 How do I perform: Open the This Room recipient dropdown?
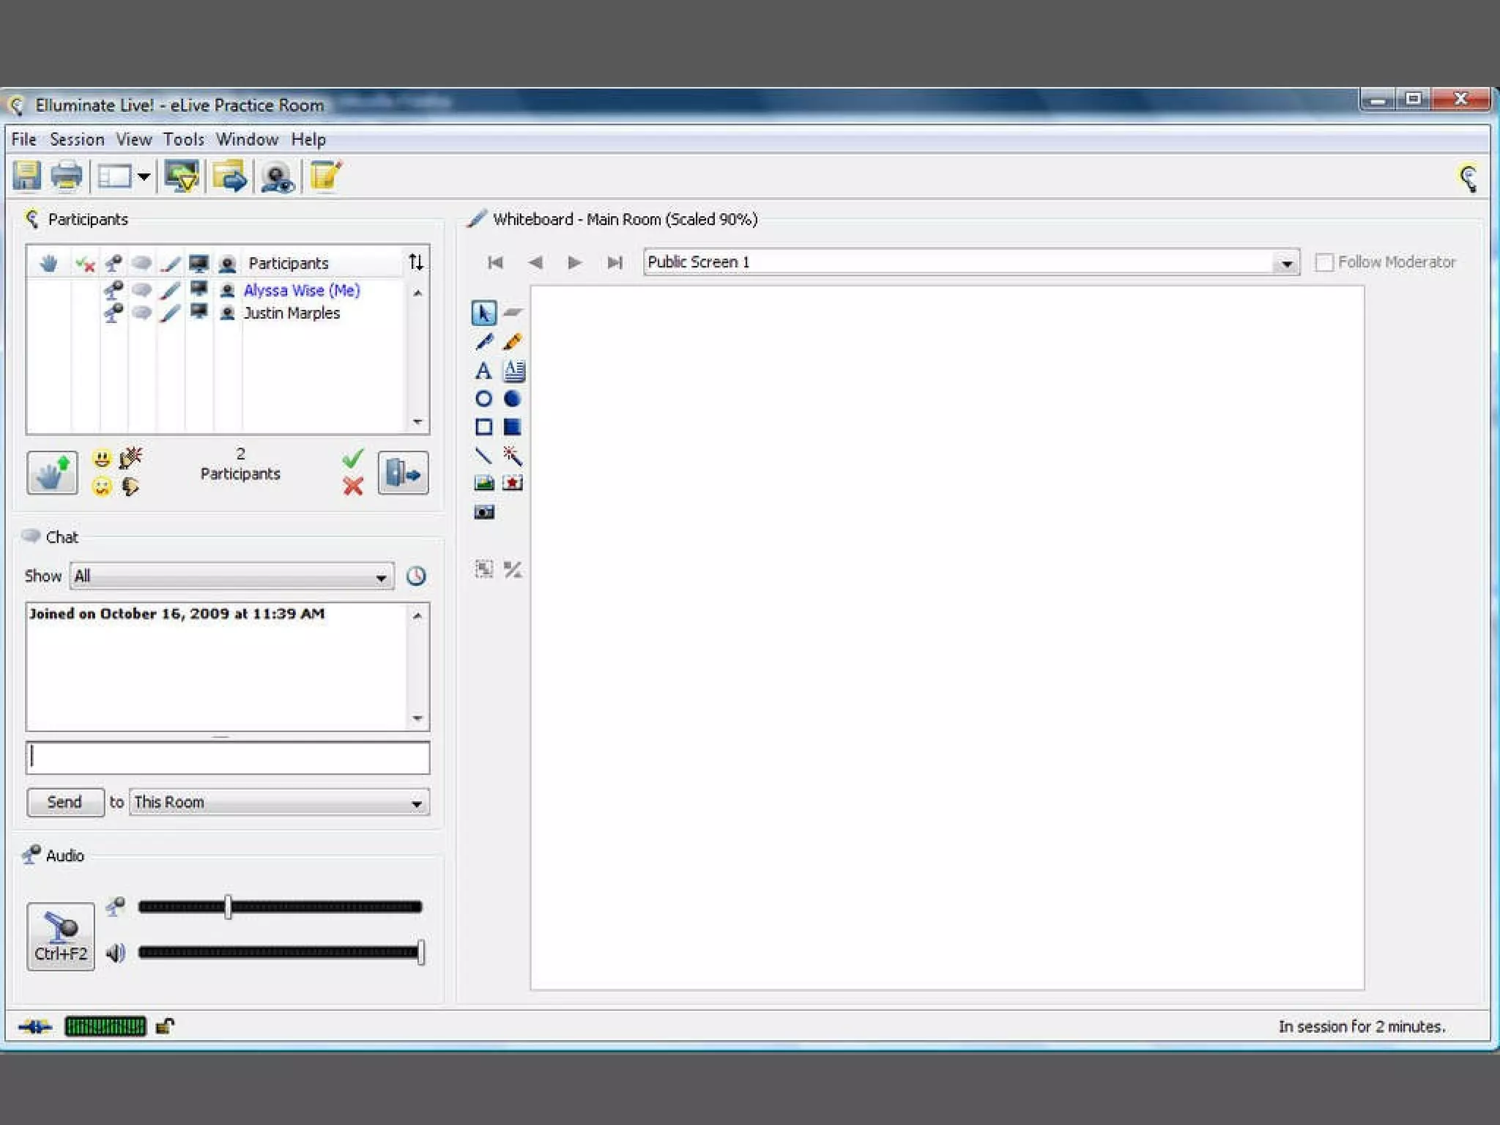point(416,803)
